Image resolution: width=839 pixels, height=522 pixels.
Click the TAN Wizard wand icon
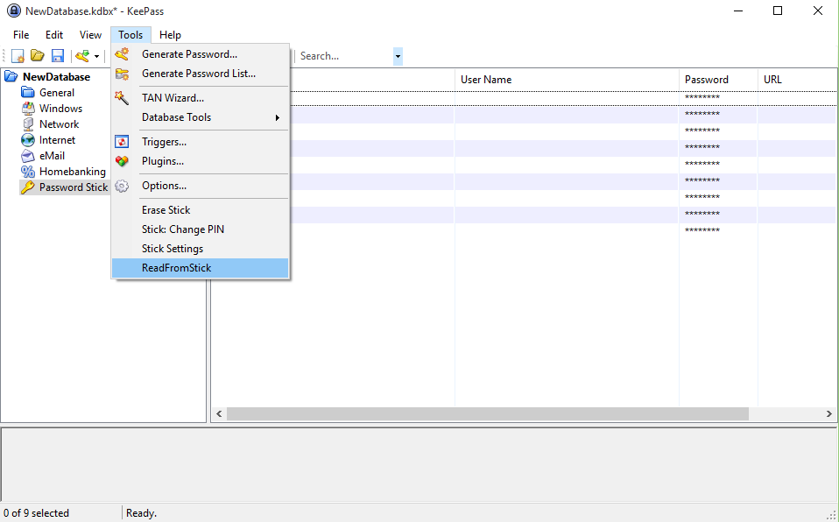(122, 97)
